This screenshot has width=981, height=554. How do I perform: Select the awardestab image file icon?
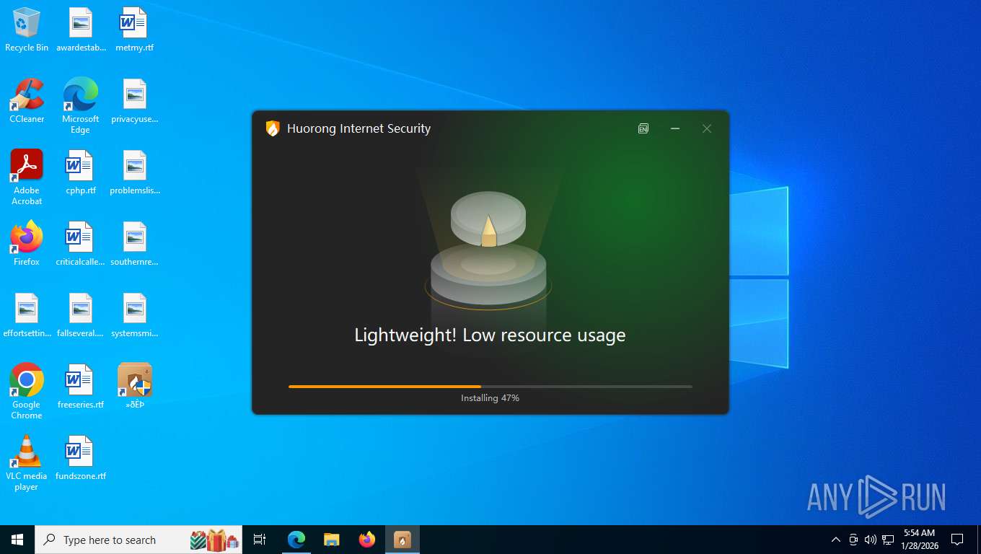(81, 30)
